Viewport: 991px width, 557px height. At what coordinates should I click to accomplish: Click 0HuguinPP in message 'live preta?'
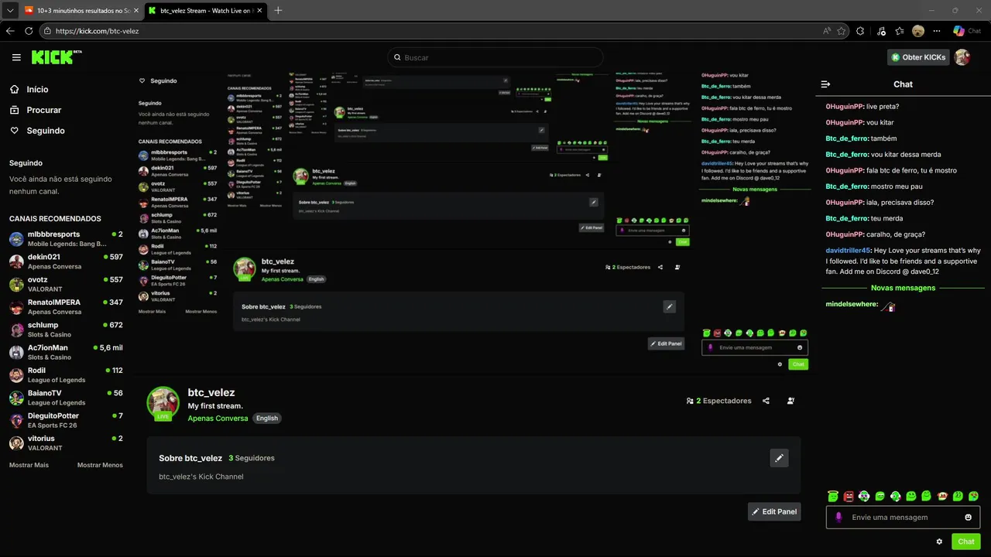(x=844, y=106)
